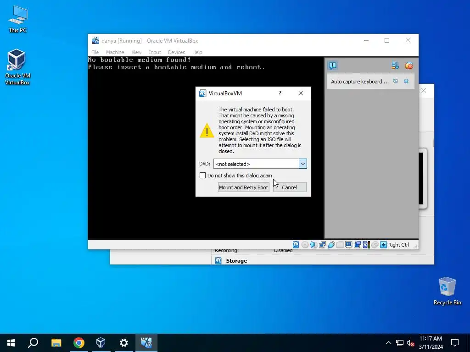Open the taskbar clock and date

pos(431,343)
